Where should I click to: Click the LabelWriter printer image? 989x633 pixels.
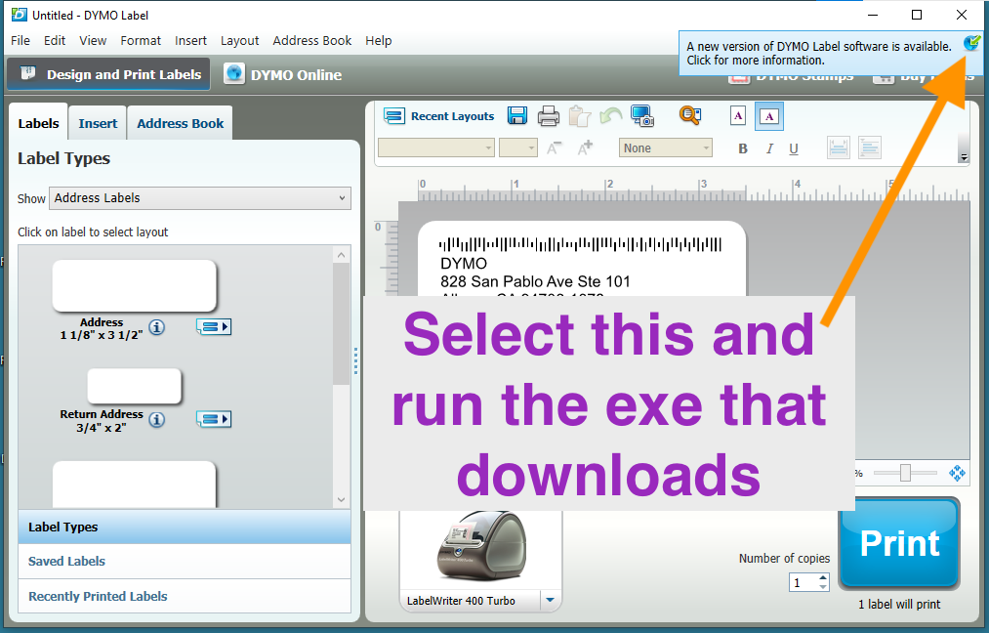(x=480, y=546)
